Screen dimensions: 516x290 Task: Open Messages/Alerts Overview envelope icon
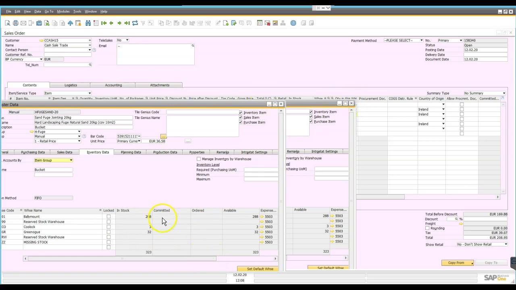(x=267, y=23)
